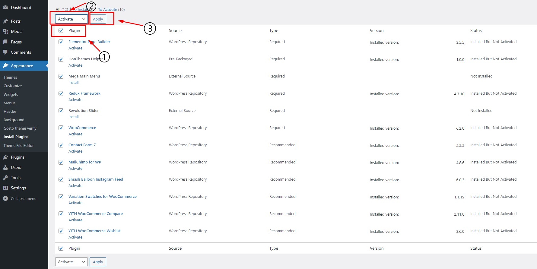
Task: Open the Themes submenu item
Action: (x=10, y=77)
